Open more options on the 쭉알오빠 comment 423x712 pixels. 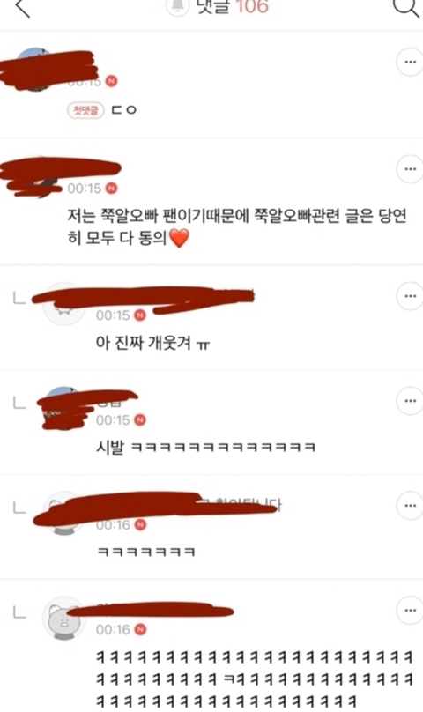[410, 169]
